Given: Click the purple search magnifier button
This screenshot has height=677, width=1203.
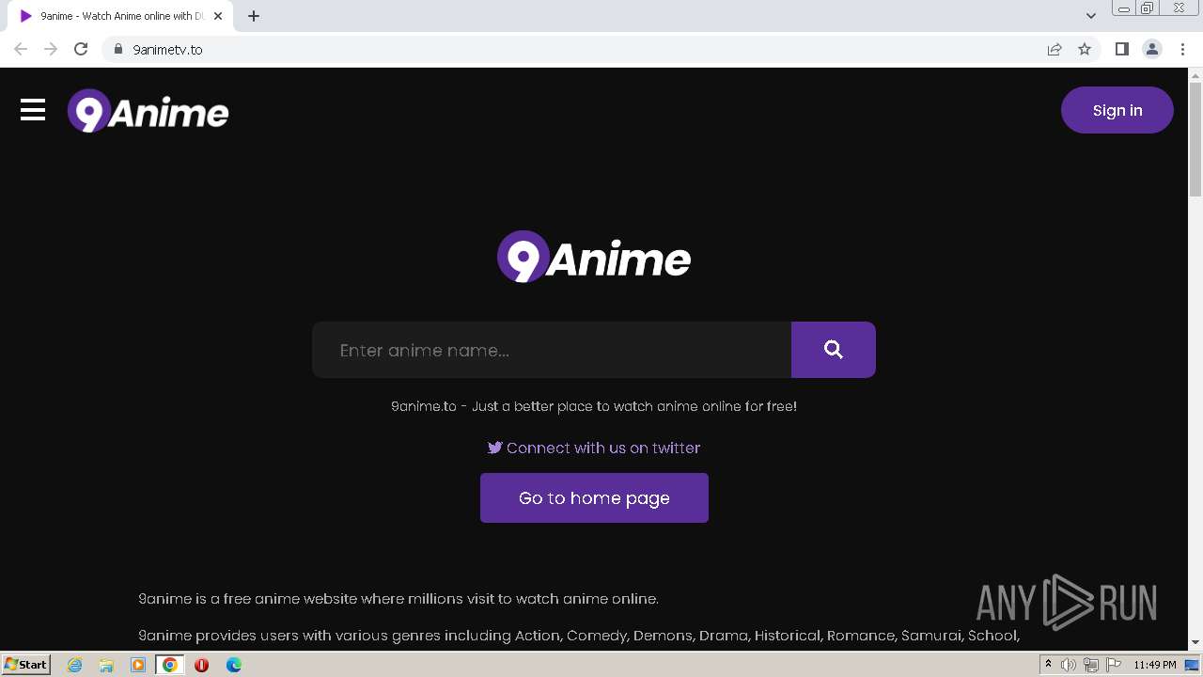Looking at the screenshot, I should point(834,350).
